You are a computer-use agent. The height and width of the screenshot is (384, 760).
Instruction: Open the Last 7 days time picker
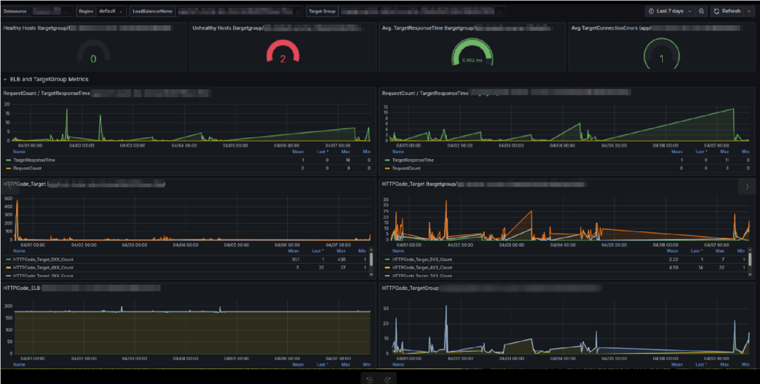pos(669,11)
